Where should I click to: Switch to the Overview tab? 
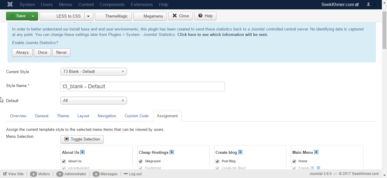(x=18, y=116)
